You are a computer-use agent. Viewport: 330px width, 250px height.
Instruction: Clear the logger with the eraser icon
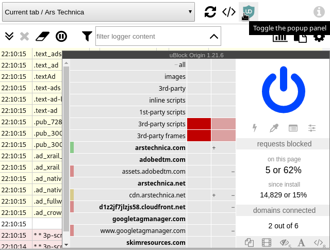42,36
